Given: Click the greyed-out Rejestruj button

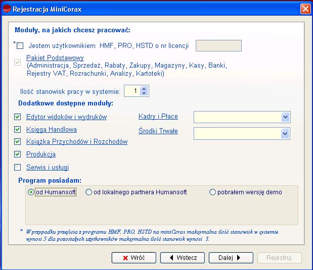Looking at the screenshot, I should [x=280, y=258].
